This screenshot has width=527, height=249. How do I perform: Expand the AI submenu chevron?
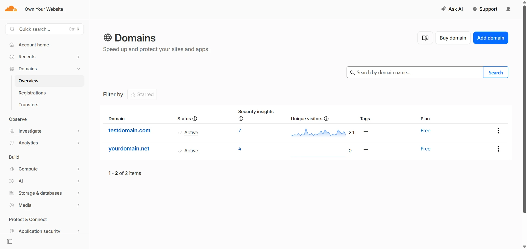pyautogui.click(x=79, y=181)
